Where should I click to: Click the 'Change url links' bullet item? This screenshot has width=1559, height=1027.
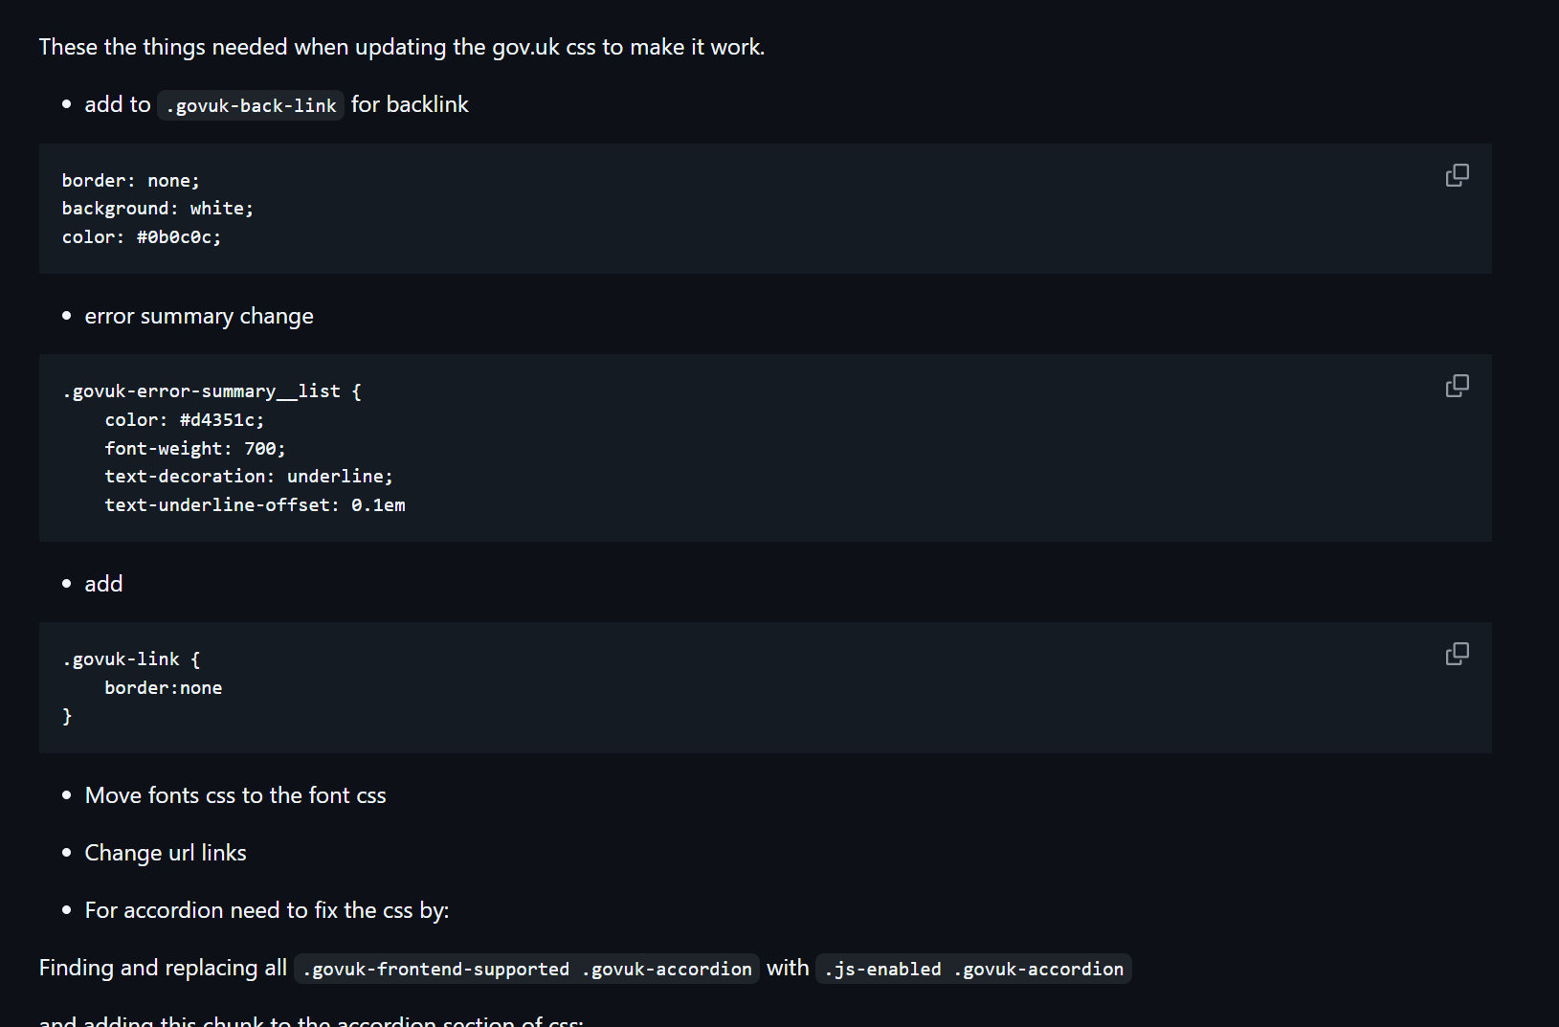pos(165,853)
